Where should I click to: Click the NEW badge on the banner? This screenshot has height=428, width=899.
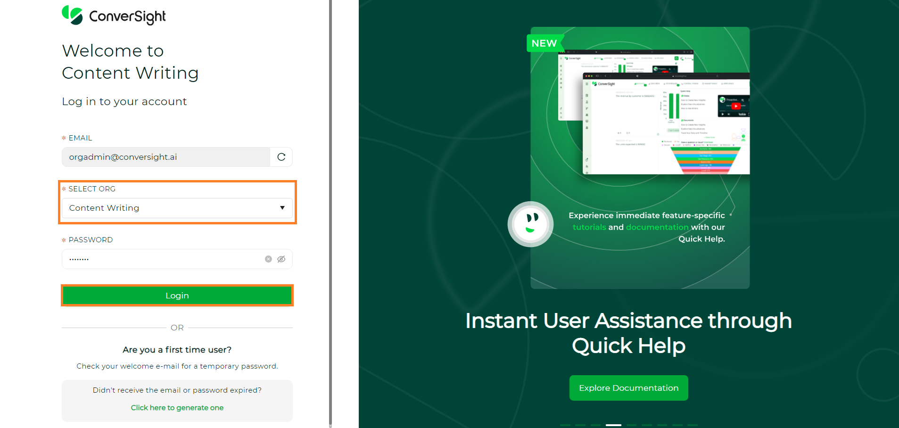[x=544, y=43]
